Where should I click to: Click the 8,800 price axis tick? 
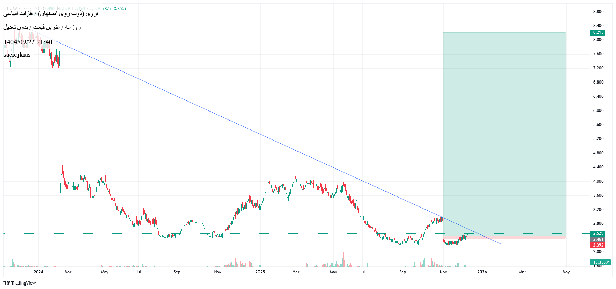[598, 12]
